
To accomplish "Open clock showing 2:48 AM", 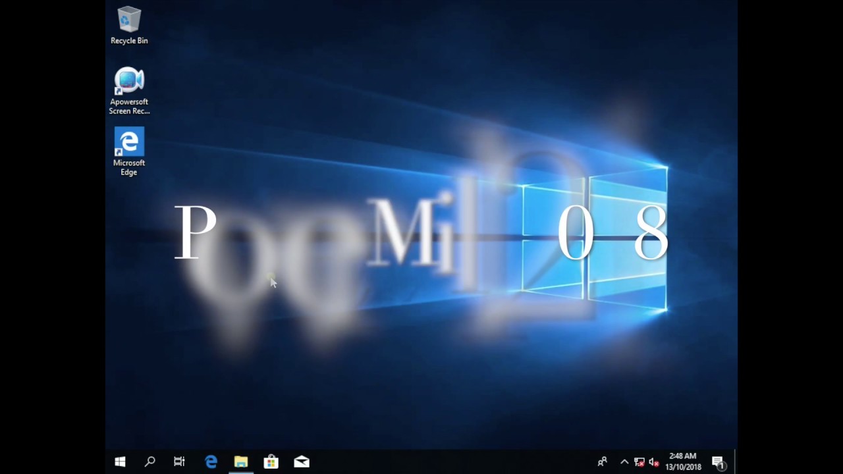I will (683, 461).
